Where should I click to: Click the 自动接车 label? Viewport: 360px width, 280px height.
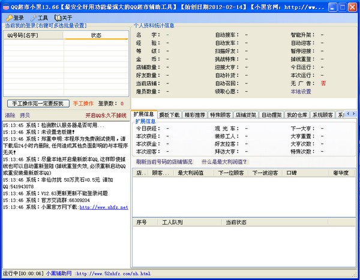point(227,35)
